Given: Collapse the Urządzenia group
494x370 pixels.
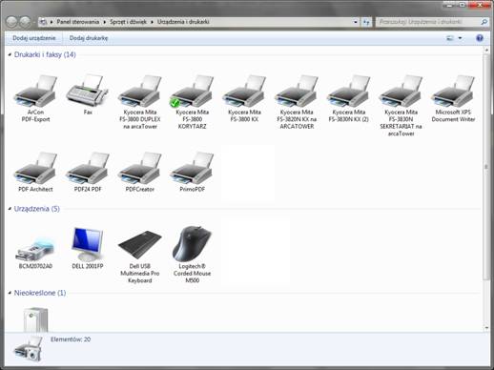Looking at the screenshot, I should [10, 209].
